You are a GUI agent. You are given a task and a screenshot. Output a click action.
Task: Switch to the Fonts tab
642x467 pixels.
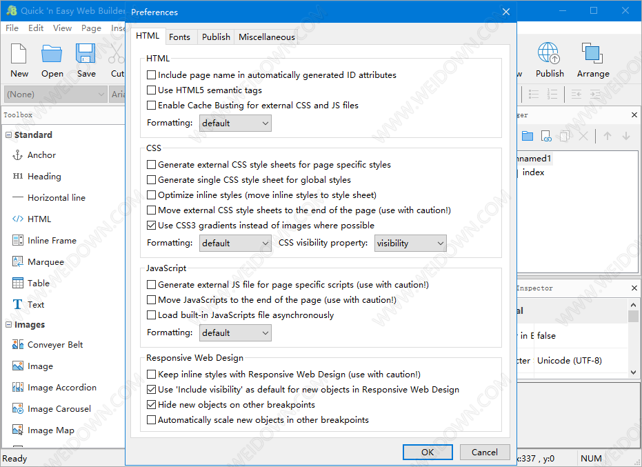[x=180, y=37]
